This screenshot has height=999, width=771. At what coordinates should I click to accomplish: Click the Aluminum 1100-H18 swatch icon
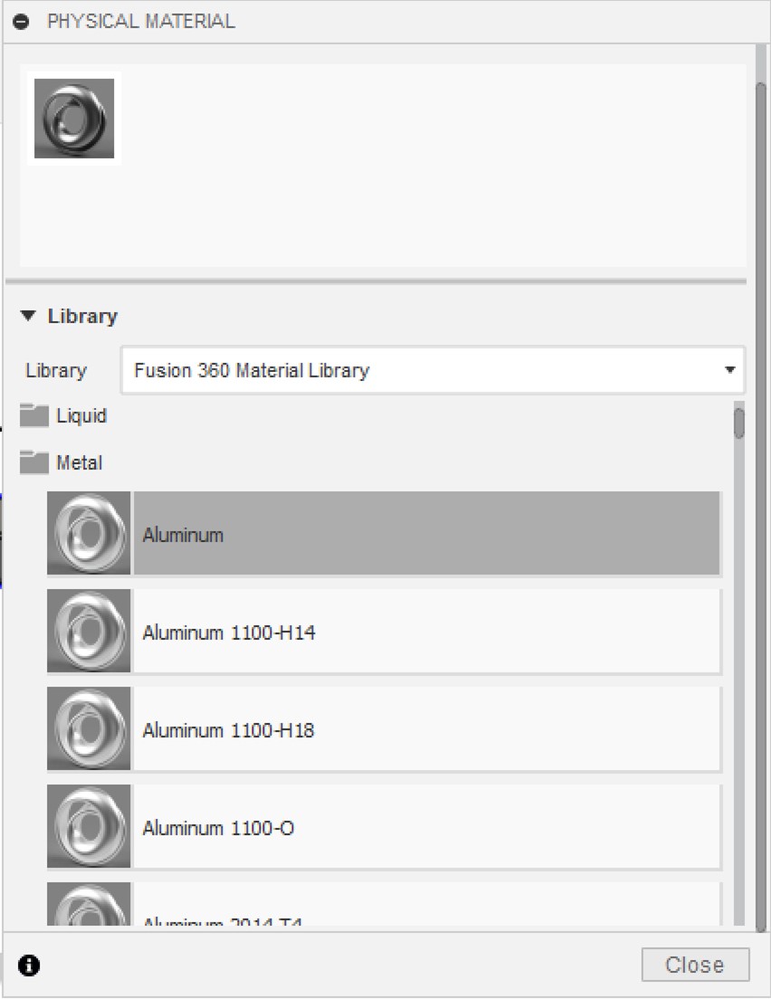[89, 729]
